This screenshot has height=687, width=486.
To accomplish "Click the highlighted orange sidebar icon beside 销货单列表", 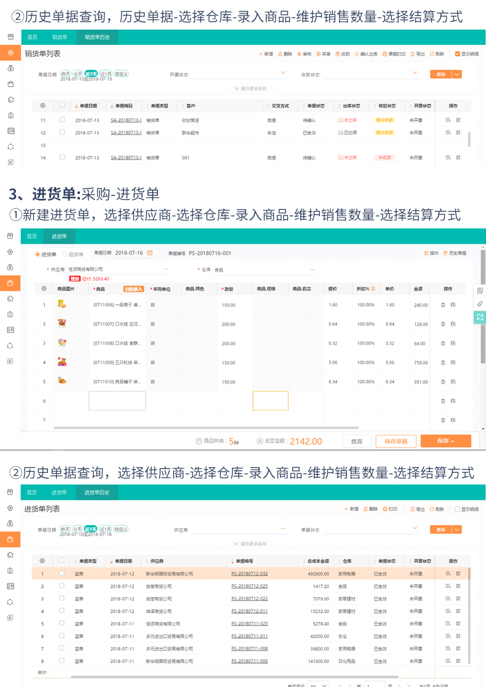I will [10, 52].
